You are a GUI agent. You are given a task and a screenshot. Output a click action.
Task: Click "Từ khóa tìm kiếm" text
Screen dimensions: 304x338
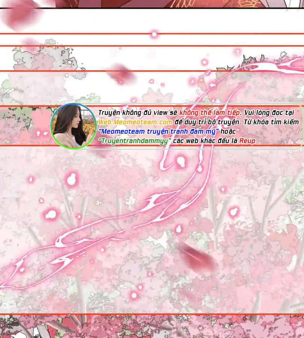click(271, 122)
